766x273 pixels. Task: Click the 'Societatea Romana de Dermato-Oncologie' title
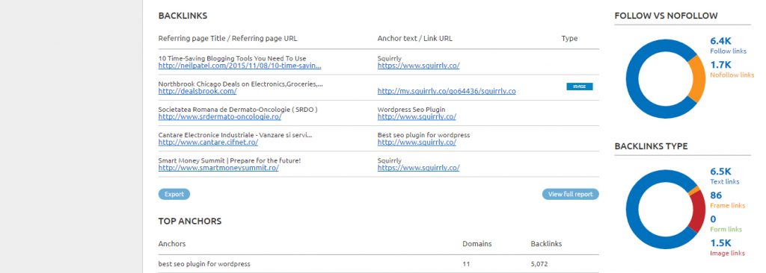click(x=238, y=110)
